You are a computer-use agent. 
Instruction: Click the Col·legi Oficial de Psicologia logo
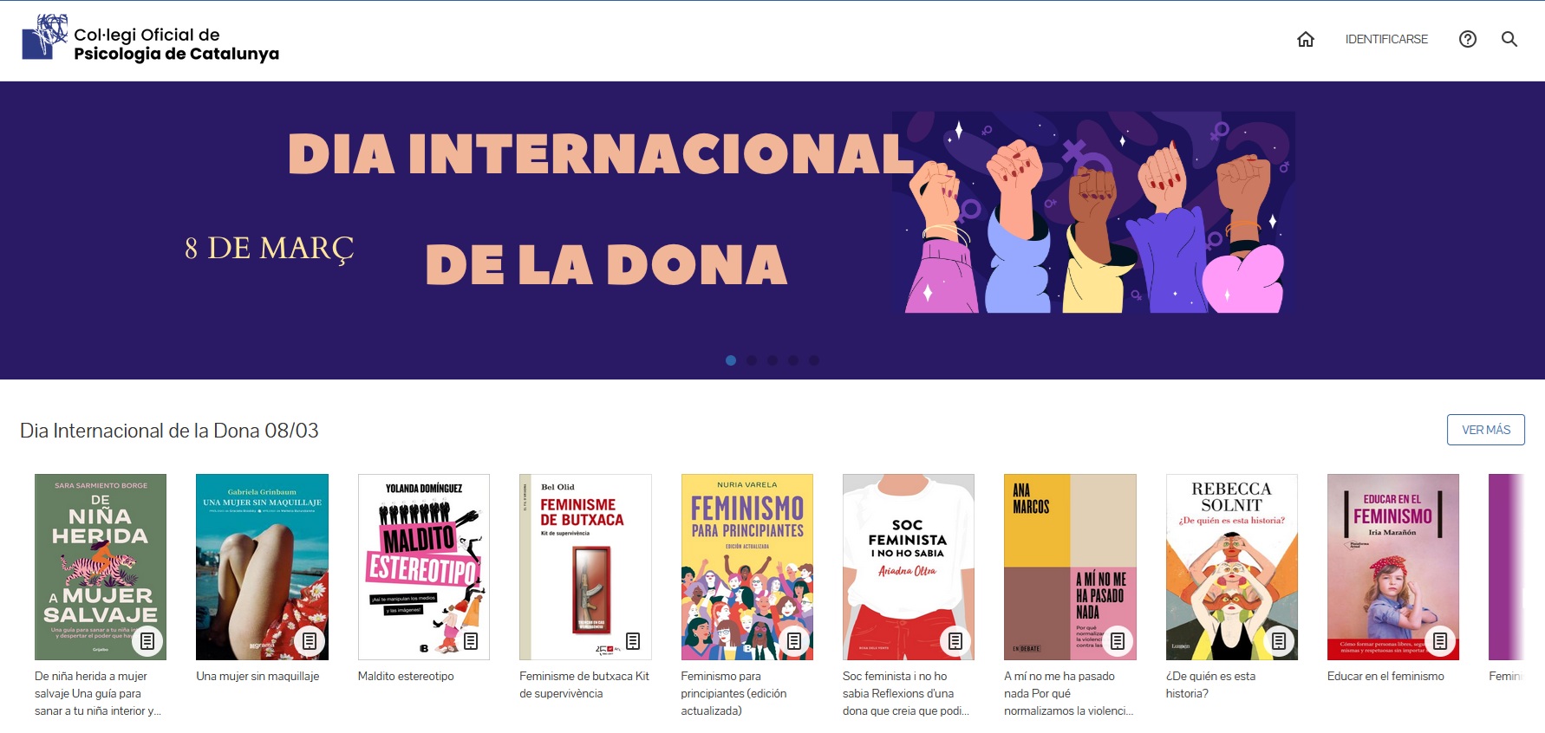151,39
